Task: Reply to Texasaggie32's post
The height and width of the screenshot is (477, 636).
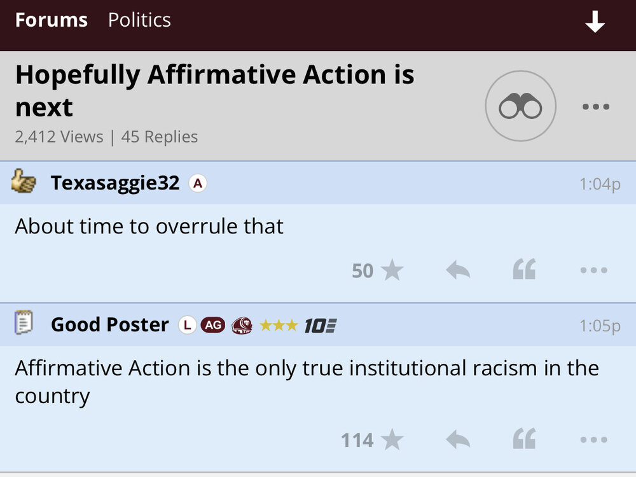Action: tap(458, 270)
